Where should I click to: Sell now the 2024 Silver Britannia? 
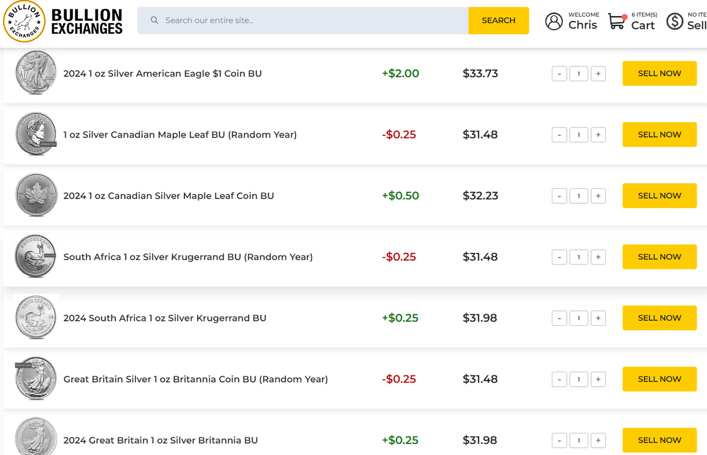(x=659, y=441)
